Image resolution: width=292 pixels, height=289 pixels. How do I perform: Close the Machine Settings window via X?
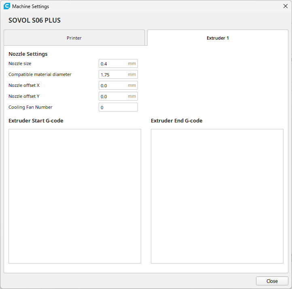[x=285, y=6]
